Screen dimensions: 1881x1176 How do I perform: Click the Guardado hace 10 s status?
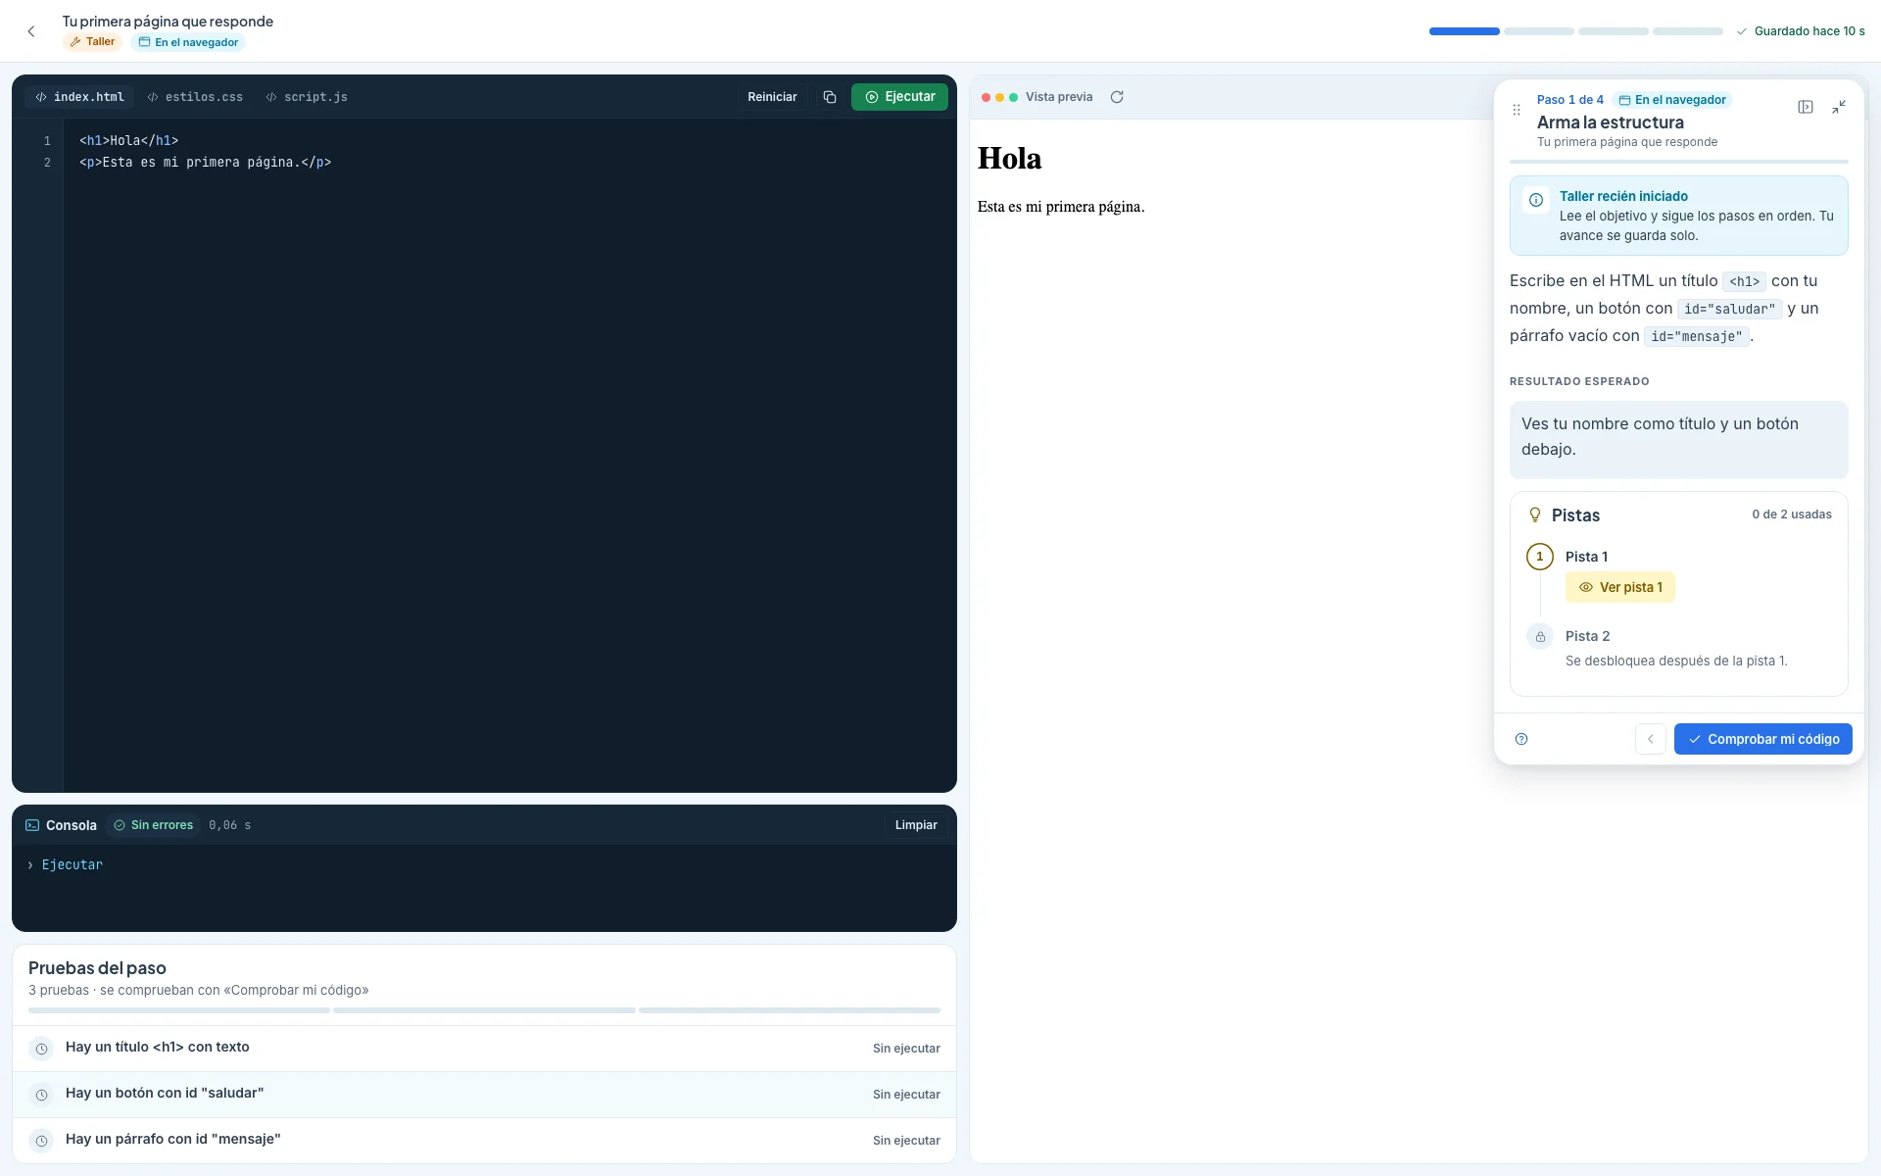(1801, 31)
